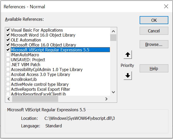Select the iManAutoMacro row text

(25, 55)
